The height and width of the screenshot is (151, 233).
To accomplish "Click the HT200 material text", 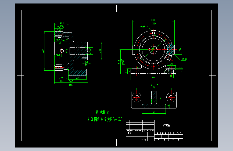I will pyautogui.click(x=166, y=126).
